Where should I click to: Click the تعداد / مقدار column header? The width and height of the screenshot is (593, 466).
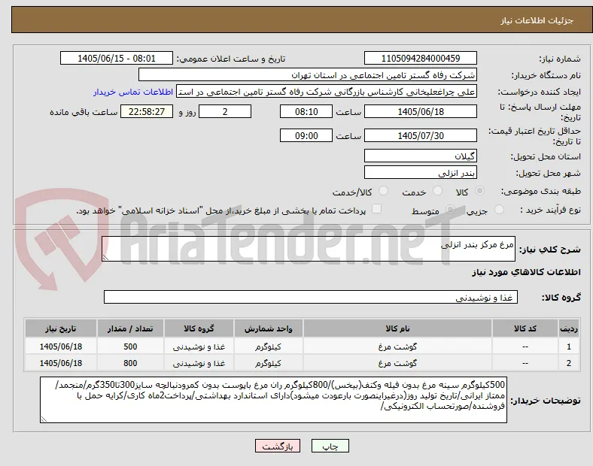tap(130, 328)
